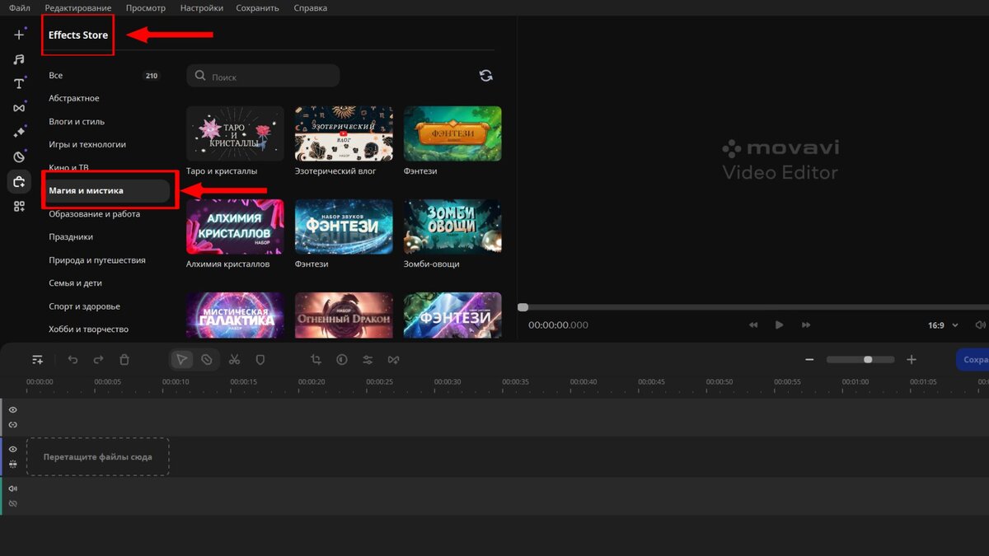Image resolution: width=989 pixels, height=556 pixels.
Task: Open the Просмотр menu
Action: (x=146, y=7)
